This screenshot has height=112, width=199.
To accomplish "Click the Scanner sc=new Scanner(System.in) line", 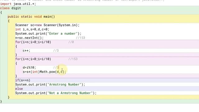I will (47, 25).
